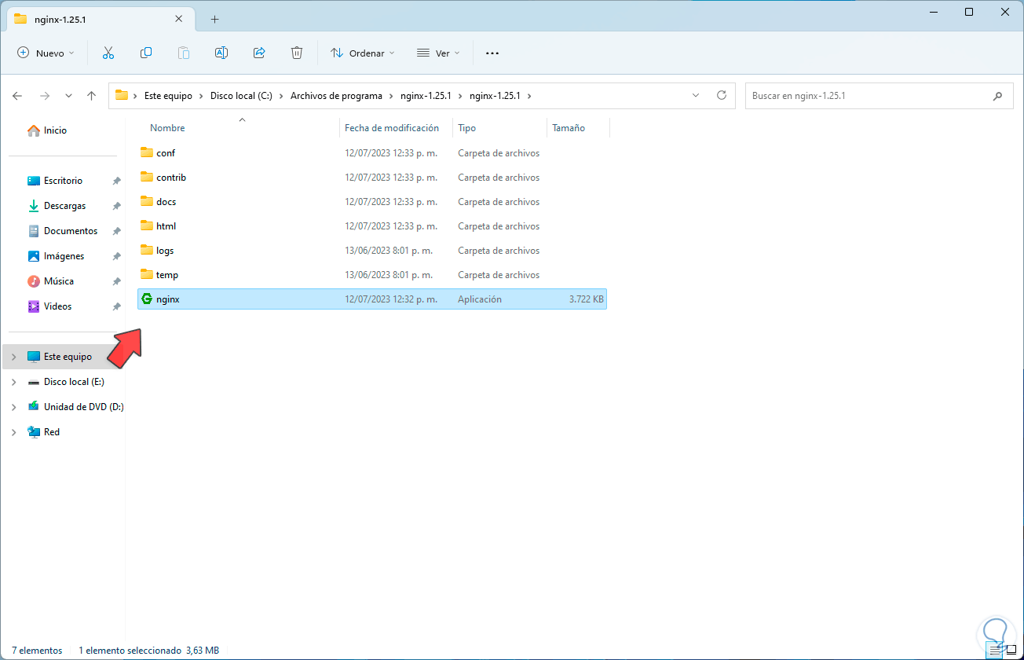This screenshot has width=1024, height=660.
Task: Add a new tab with plus button
Action: (214, 19)
